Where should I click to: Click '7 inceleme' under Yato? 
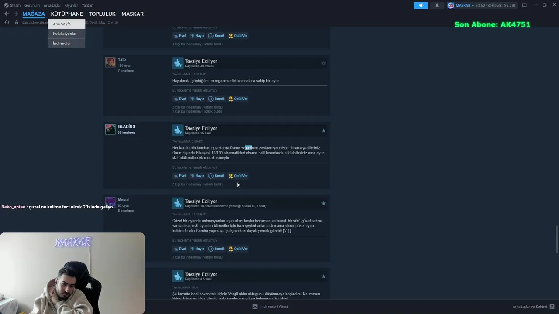click(126, 70)
